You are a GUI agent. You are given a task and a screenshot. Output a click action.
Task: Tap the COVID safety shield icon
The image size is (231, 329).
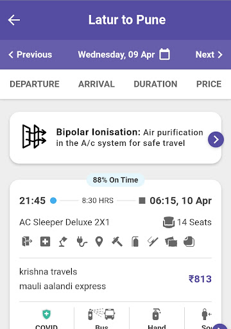click(46, 314)
